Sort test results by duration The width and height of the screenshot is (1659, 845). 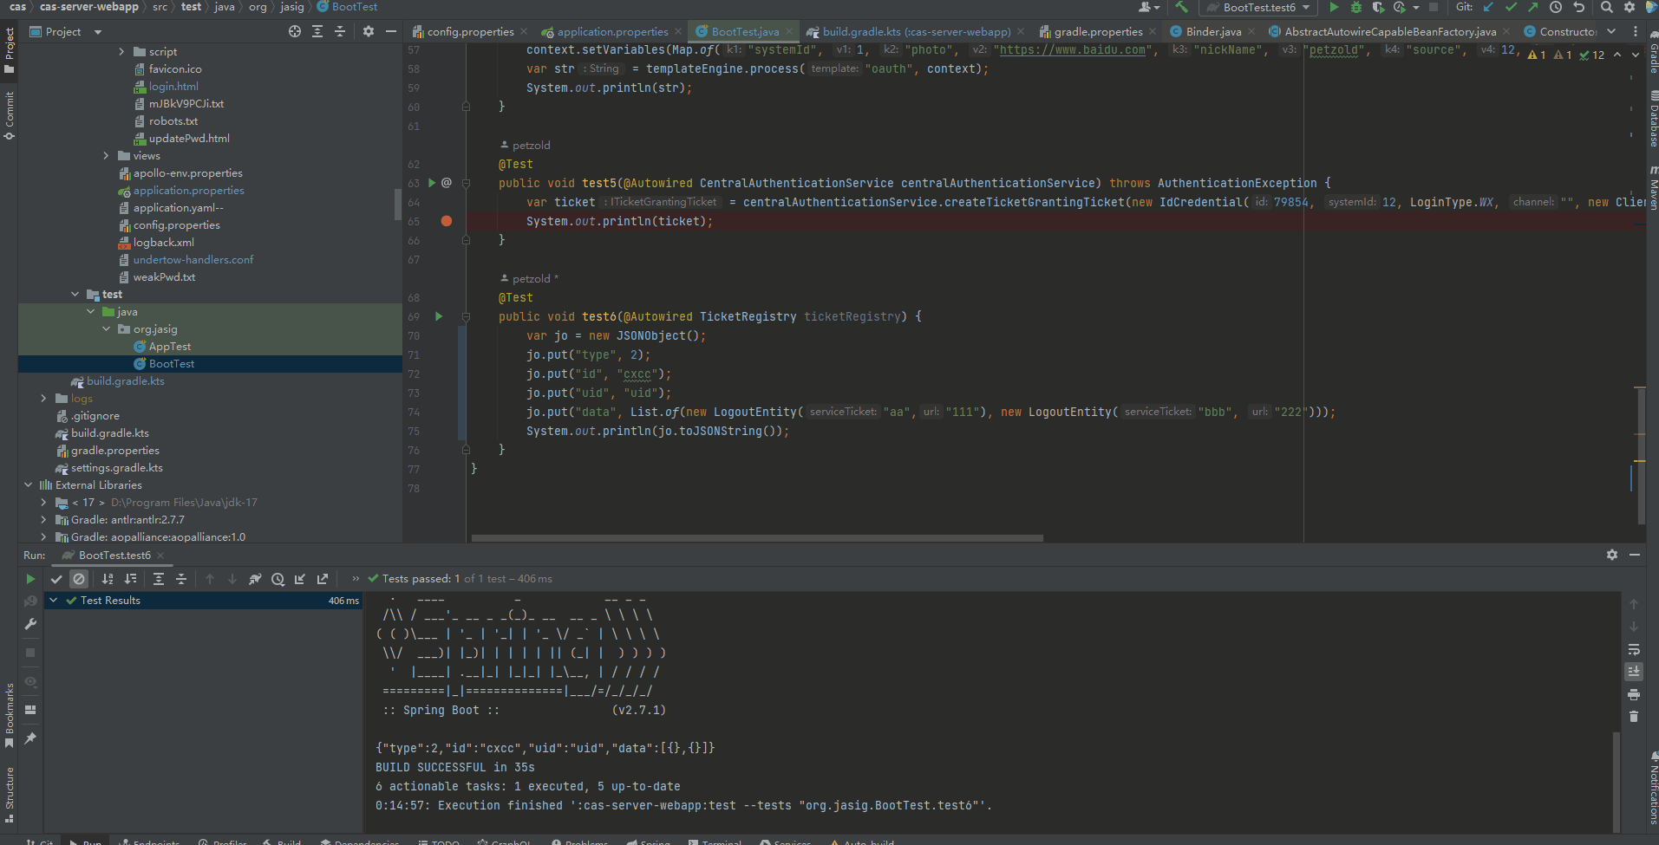[x=130, y=579]
